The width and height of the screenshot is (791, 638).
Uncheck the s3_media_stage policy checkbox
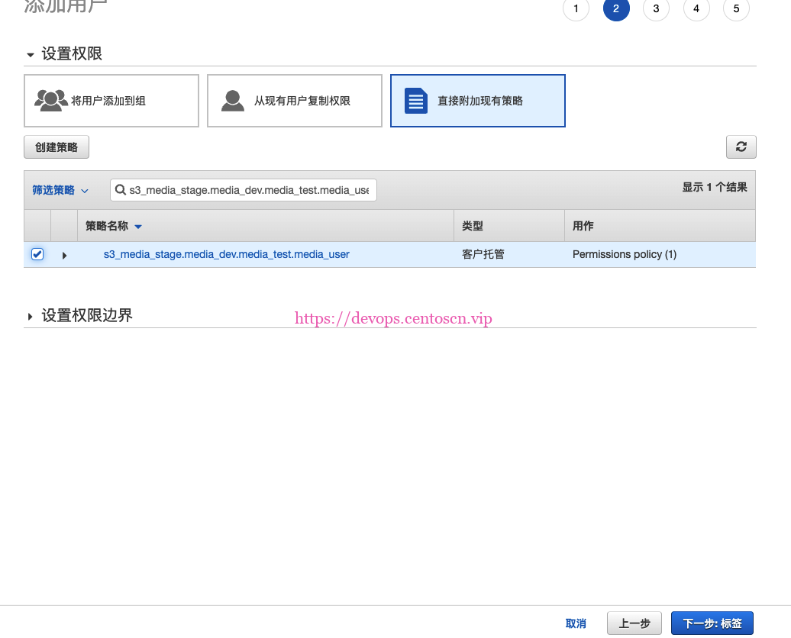pyautogui.click(x=37, y=254)
